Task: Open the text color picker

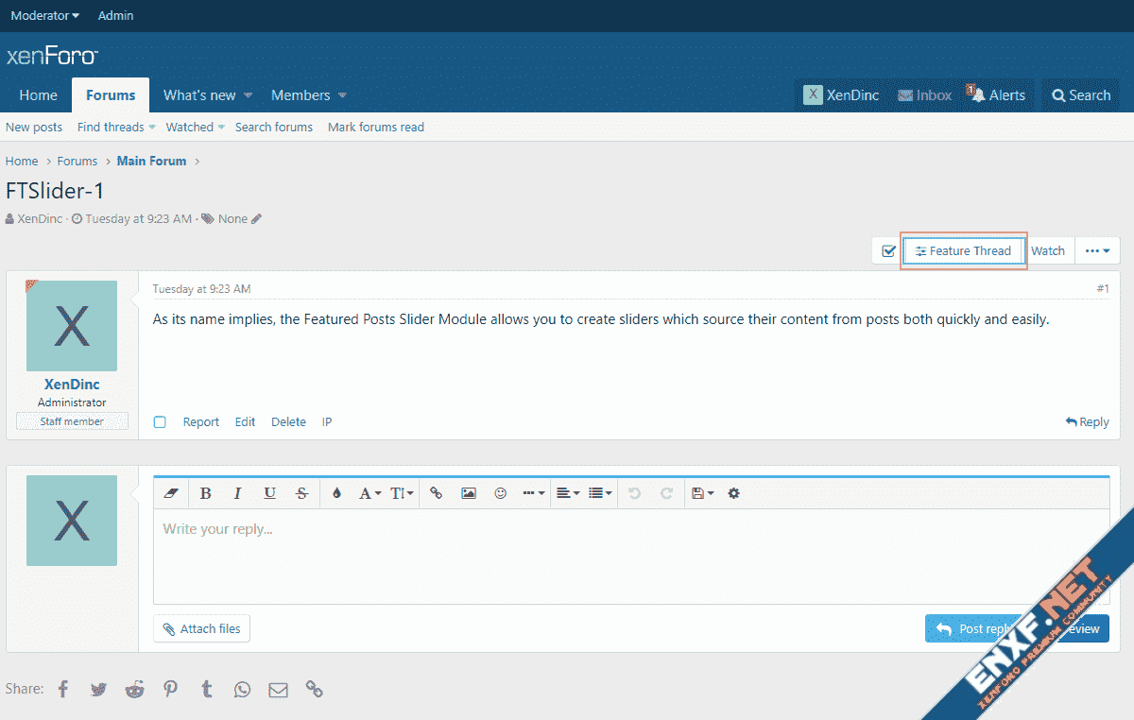Action: click(x=336, y=493)
